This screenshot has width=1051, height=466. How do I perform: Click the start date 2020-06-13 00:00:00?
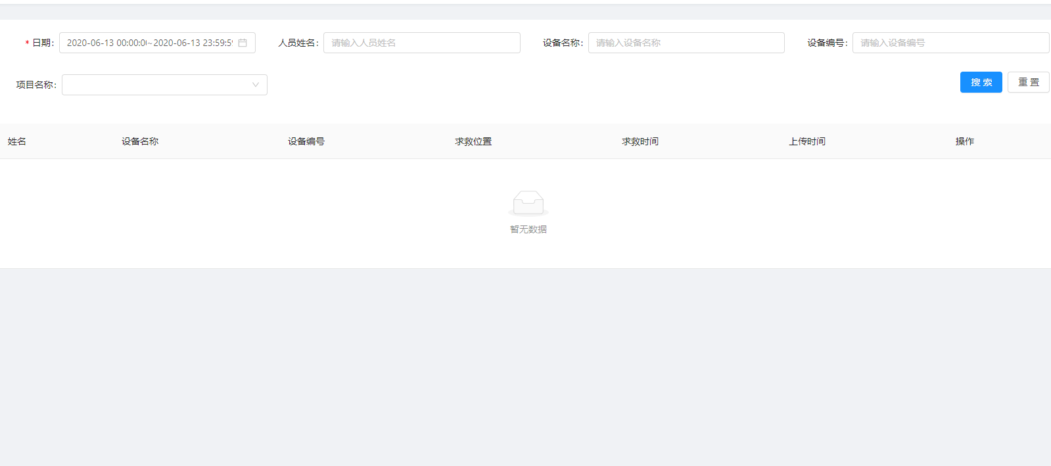[x=106, y=43]
